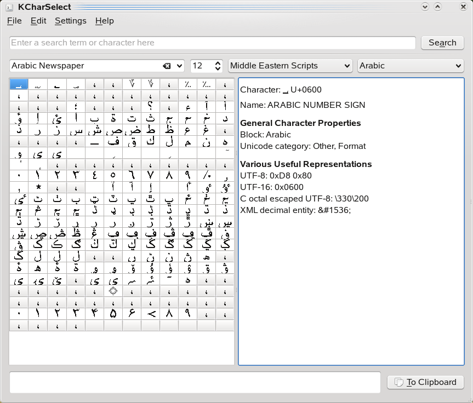Viewport: 473px width, 403px height.
Task: Pick the letter Seen (س)
Action: point(76,130)
